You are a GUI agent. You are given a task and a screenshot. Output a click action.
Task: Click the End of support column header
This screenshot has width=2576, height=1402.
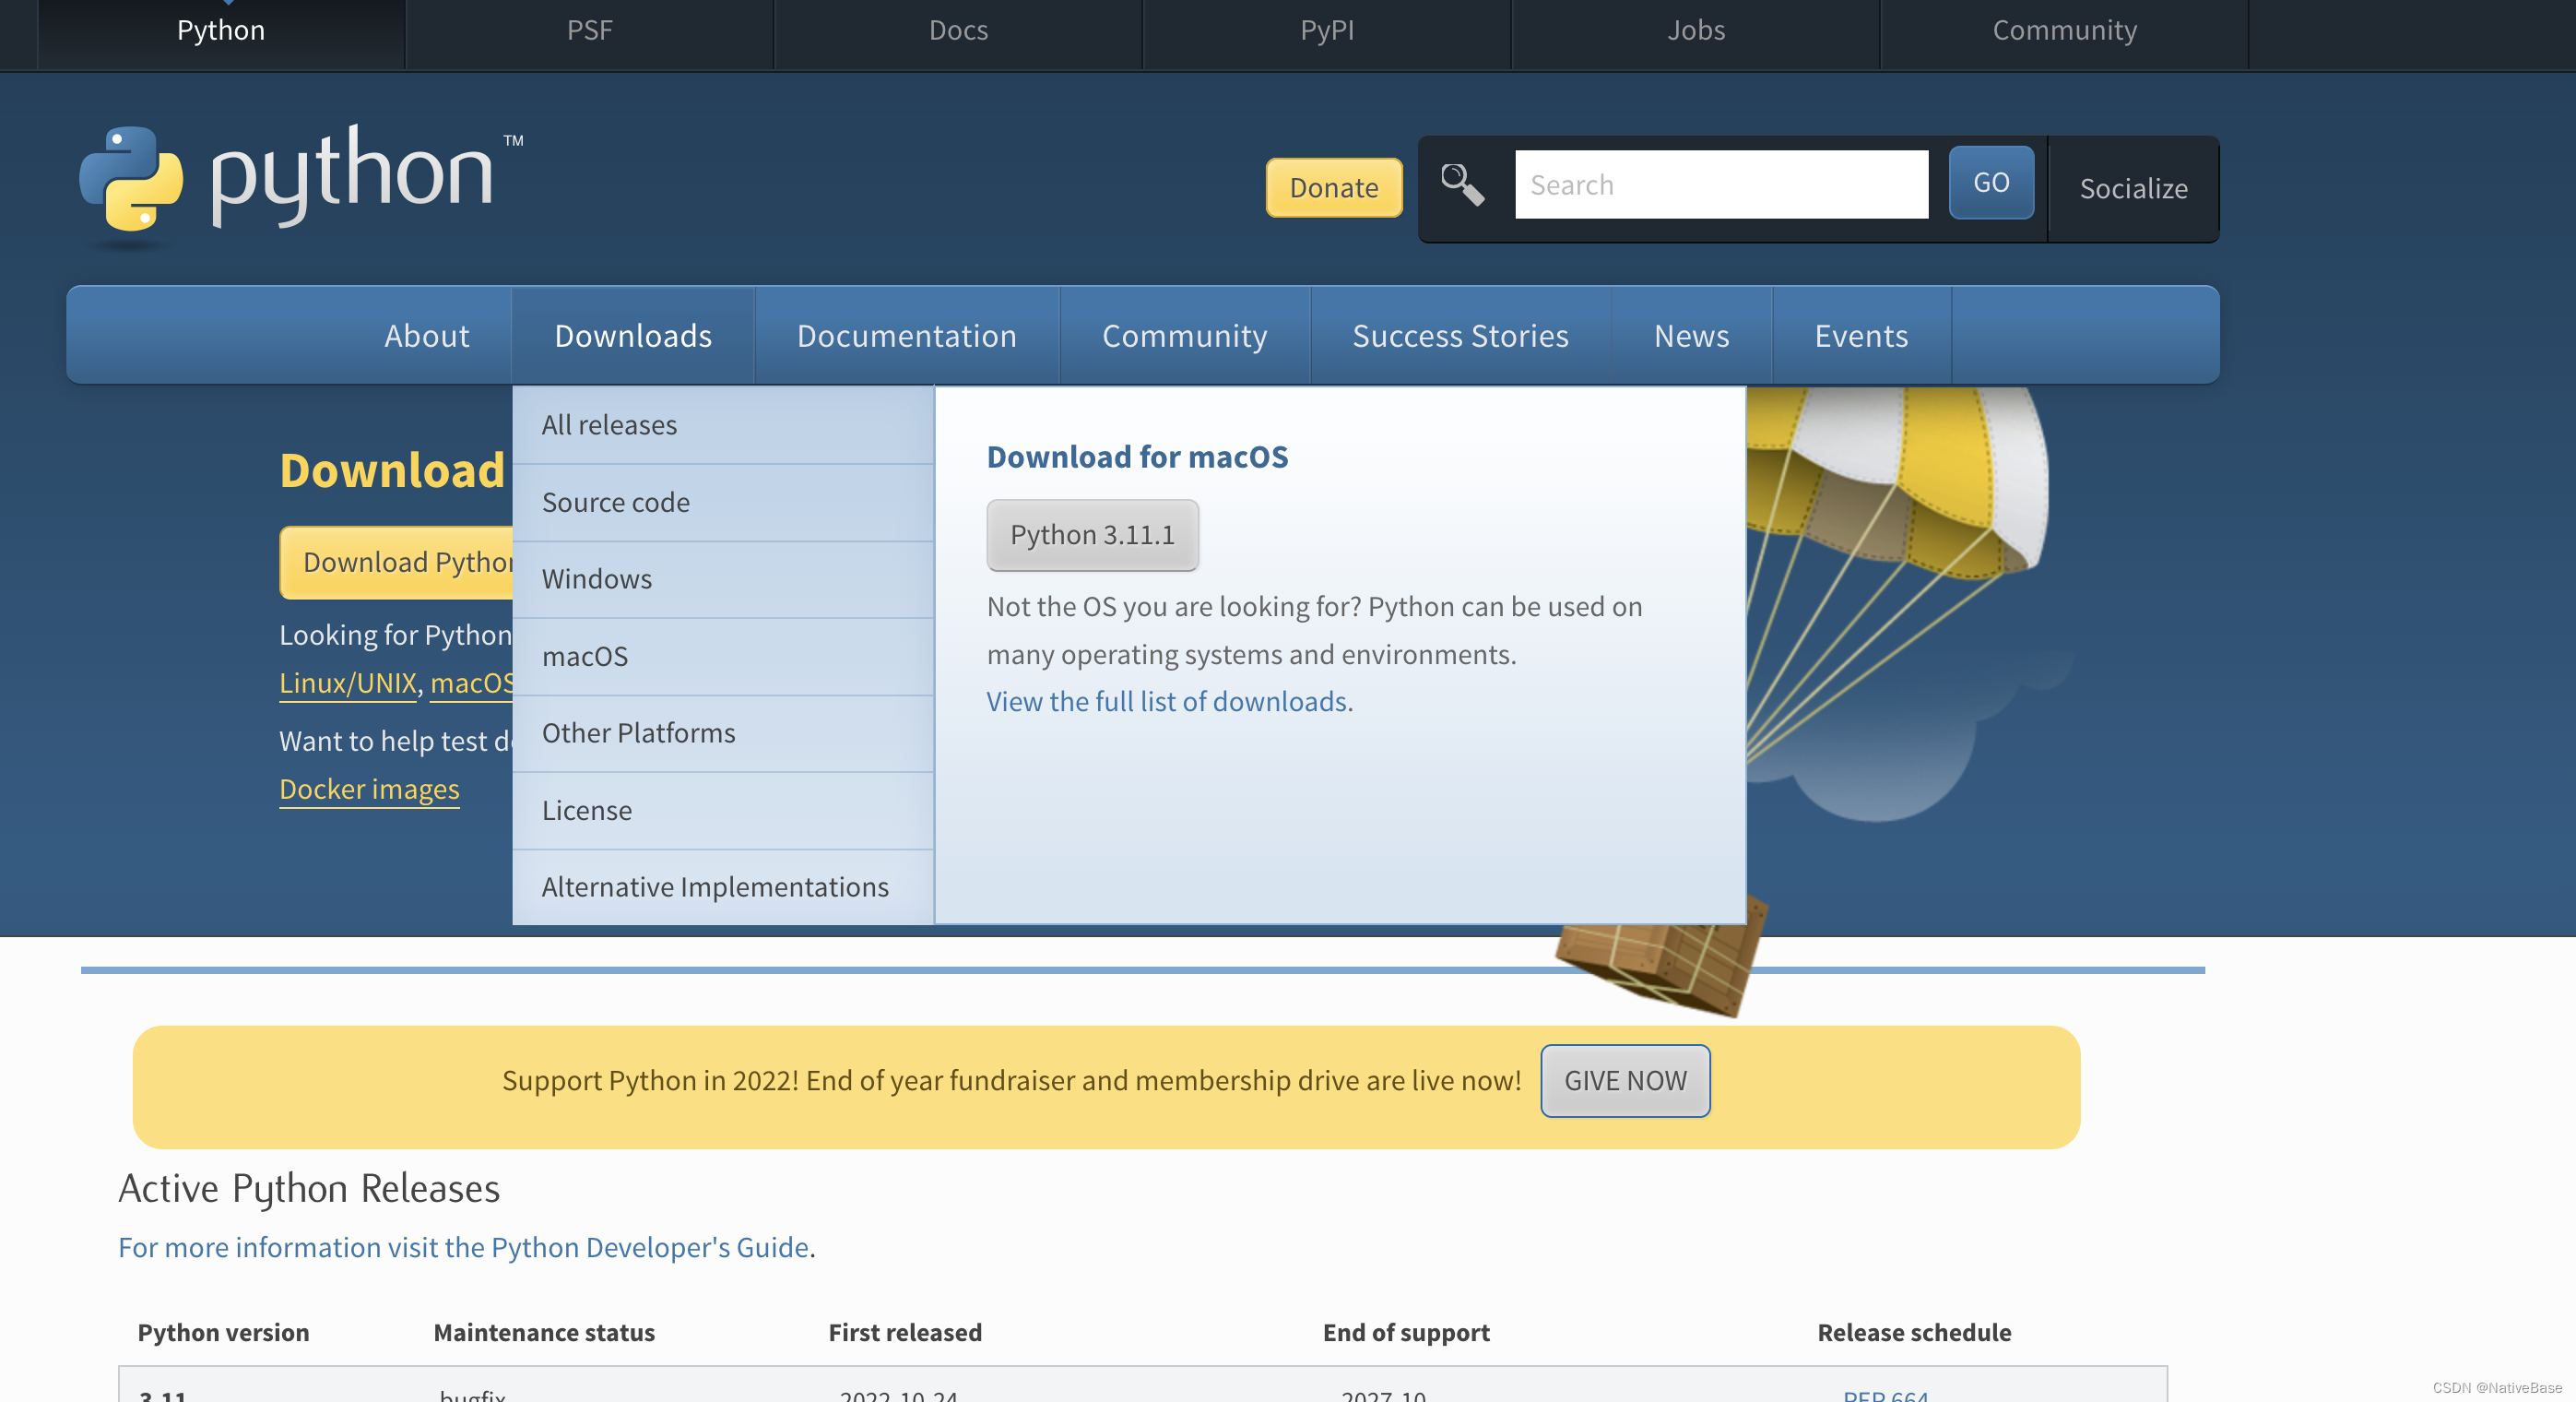tap(1406, 1332)
